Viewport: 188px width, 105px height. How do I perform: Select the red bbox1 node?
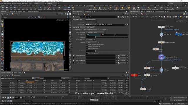(x=134, y=75)
